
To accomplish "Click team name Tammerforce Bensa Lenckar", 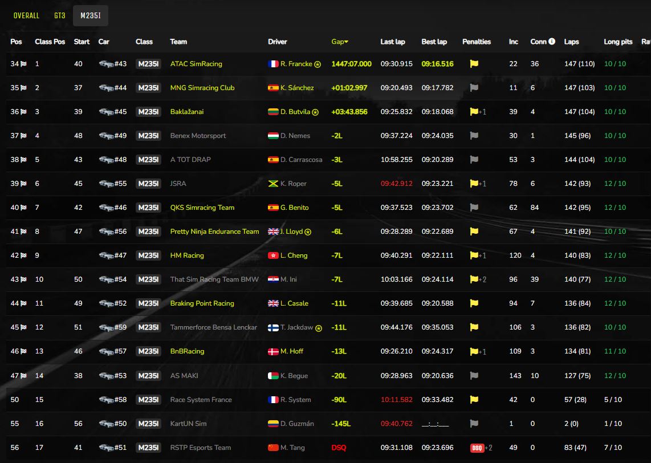I will (x=213, y=327).
